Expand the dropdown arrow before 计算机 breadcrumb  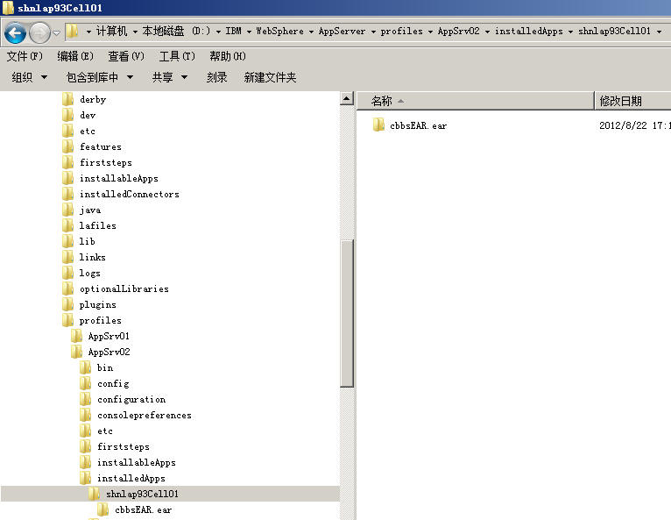pos(88,32)
